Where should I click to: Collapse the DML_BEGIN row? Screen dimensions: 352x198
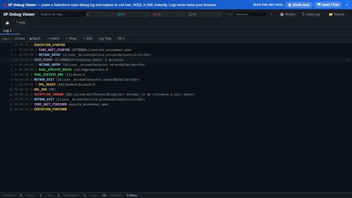click(16, 84)
